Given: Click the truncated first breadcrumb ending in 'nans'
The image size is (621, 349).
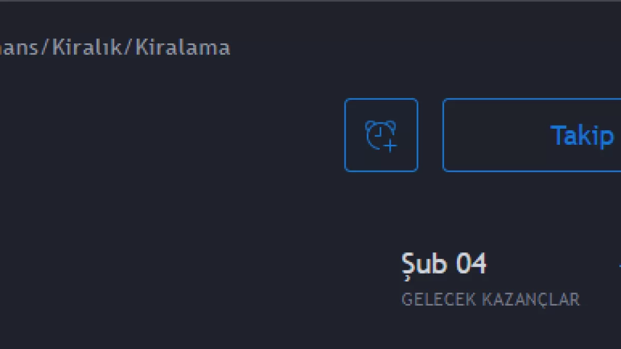Looking at the screenshot, I should click(x=18, y=48).
